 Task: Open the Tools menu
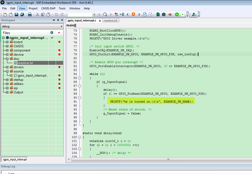(62, 8)
